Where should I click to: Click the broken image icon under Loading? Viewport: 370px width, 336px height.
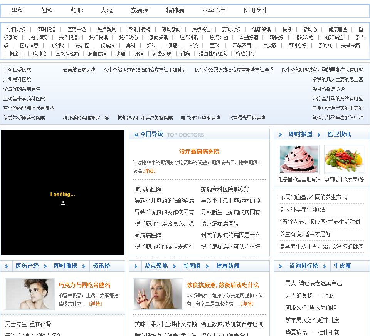pos(63,202)
